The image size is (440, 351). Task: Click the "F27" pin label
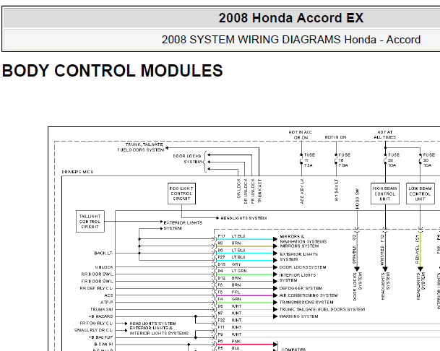(221, 257)
